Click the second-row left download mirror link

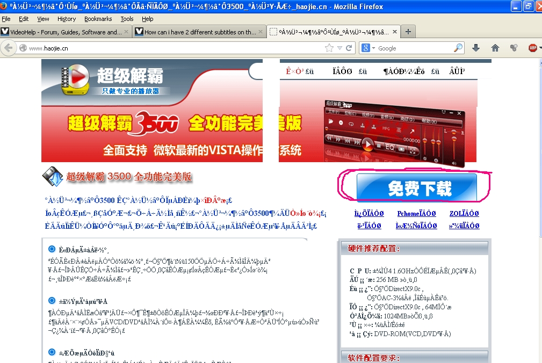(x=369, y=226)
